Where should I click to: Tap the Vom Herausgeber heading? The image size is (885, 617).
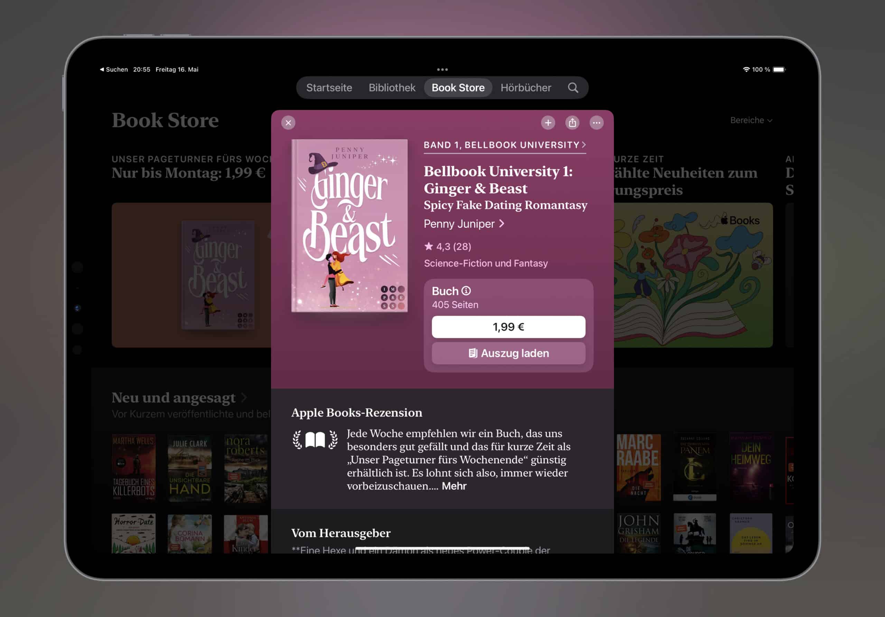click(x=341, y=533)
